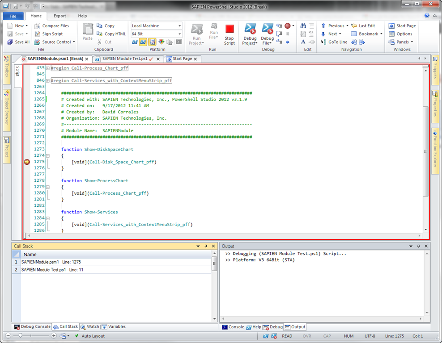Open Compare Files tool
This screenshot has width=442, height=343.
tap(52, 26)
